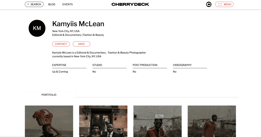Select the PORTFOLIO tab
The image size is (261, 137).
49,95
